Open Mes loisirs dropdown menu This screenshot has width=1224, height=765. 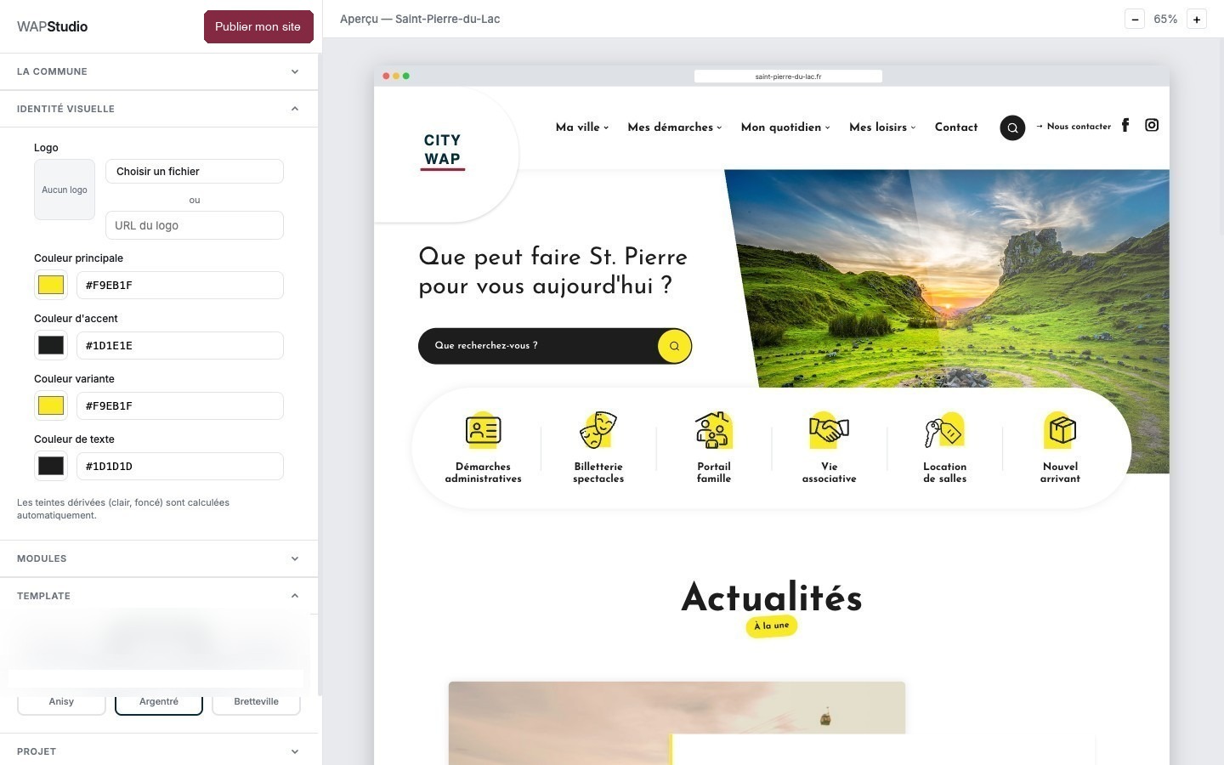coord(882,127)
